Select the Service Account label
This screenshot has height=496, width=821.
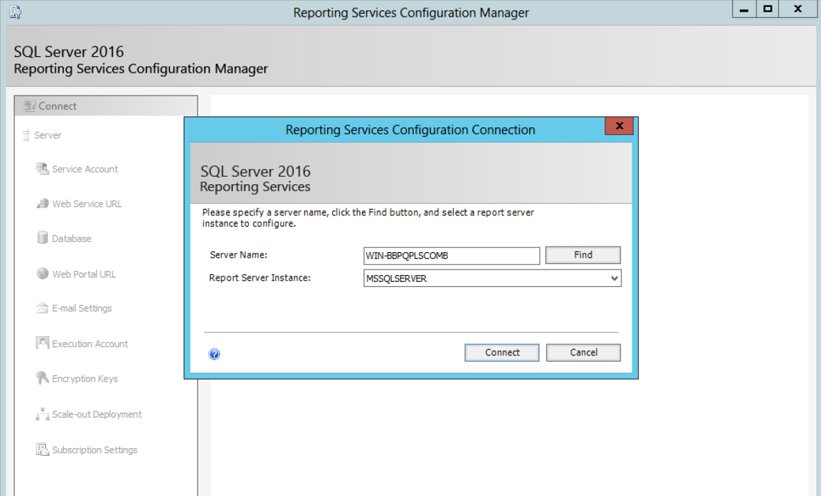coord(85,169)
